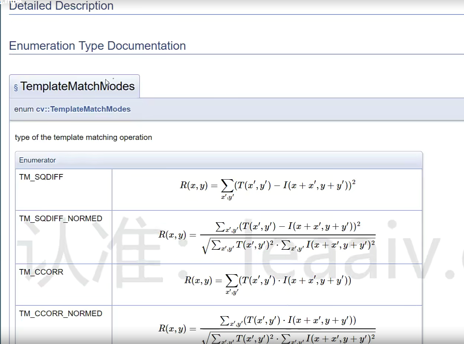Select the TemplateMatchModes title tab
This screenshot has height=344, width=464.
click(x=77, y=86)
